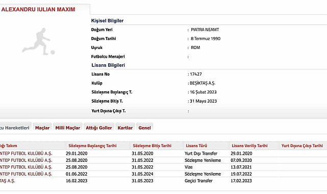
Task: Click the Vize license type cell
Action: click(189, 167)
